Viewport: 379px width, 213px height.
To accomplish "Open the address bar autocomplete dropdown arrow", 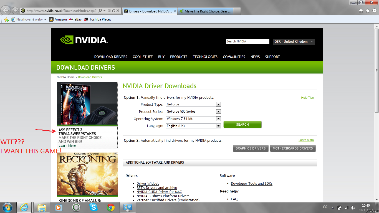I will (104, 11).
